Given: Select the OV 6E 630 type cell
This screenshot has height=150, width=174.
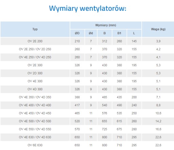Looking at the screenshot, I should (35, 145).
